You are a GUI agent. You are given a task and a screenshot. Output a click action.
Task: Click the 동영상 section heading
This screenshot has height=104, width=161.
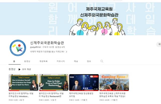(12, 69)
